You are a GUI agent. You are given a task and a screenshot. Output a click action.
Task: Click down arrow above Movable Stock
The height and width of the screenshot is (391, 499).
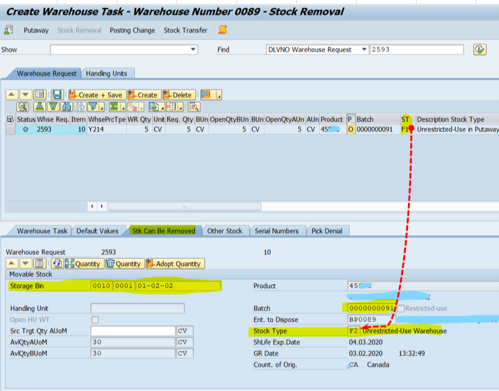pos(26,264)
